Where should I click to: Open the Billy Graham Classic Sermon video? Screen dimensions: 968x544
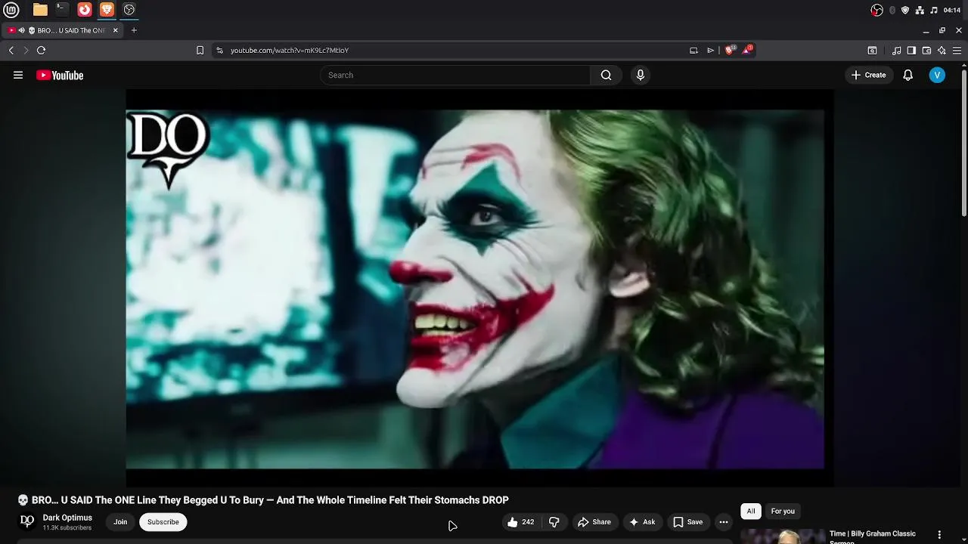[x=872, y=536]
